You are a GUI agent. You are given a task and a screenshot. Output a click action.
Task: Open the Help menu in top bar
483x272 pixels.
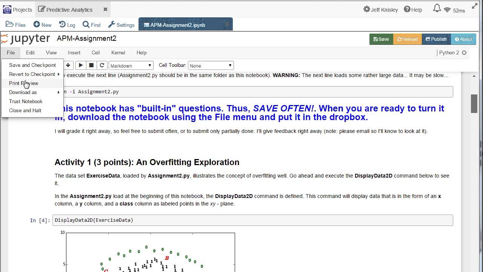413,9
